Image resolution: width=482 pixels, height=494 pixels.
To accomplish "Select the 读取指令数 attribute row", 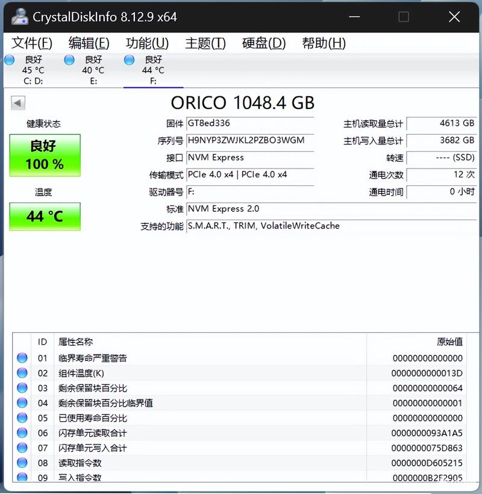I will click(x=240, y=463).
